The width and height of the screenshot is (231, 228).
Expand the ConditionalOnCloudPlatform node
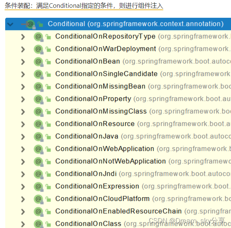point(23,199)
